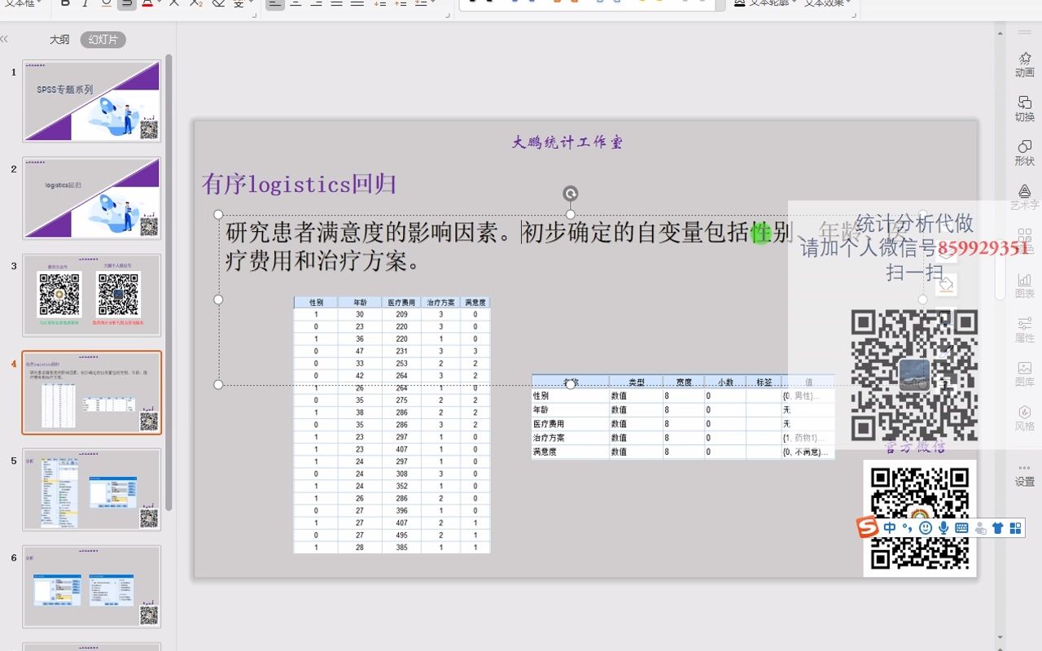The width and height of the screenshot is (1042, 651).
Task: Toggle Sogou punctuation mode icon
Action: pos(908,528)
